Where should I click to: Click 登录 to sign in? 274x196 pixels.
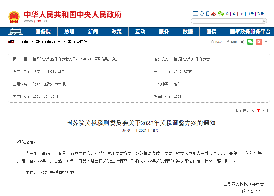261,14
